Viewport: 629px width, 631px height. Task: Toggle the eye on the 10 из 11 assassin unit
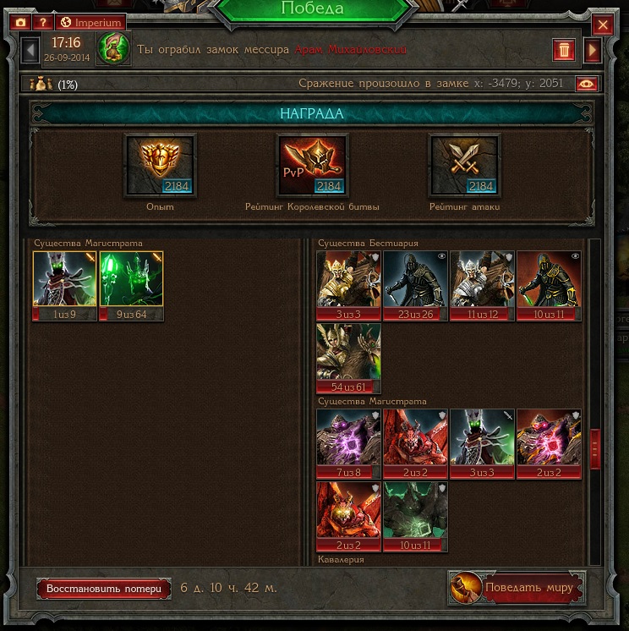(x=575, y=256)
